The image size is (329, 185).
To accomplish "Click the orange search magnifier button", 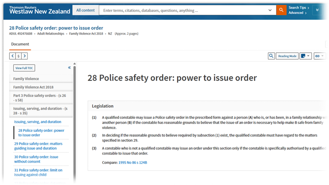I will click(281, 10).
